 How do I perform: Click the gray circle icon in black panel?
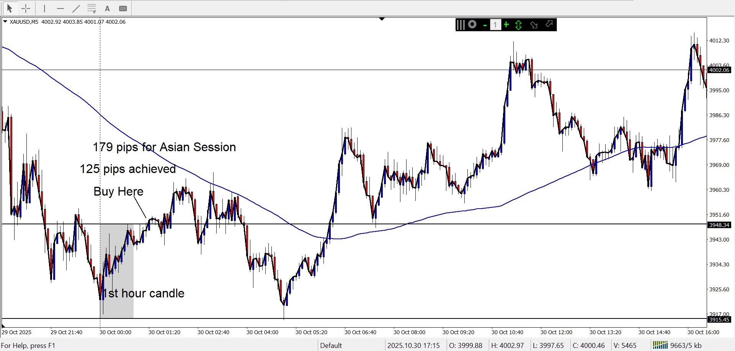click(x=472, y=24)
